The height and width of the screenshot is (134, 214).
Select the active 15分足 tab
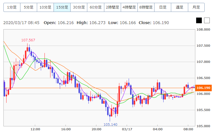[62, 7]
